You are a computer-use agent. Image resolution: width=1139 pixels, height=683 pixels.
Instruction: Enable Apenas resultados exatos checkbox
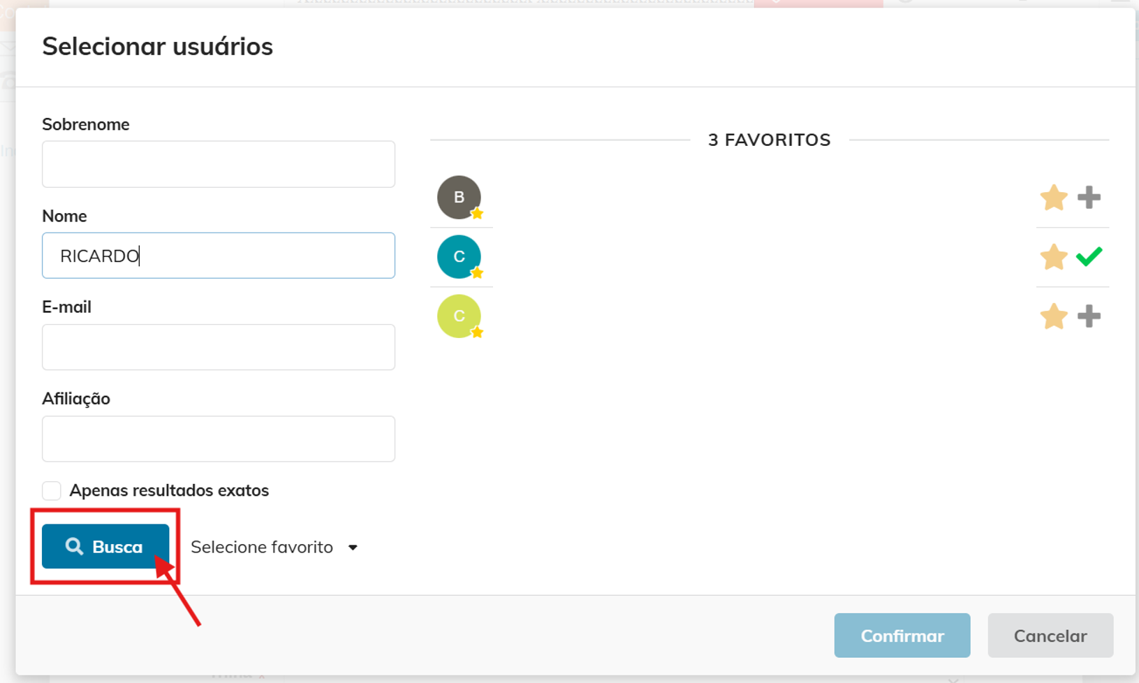52,490
